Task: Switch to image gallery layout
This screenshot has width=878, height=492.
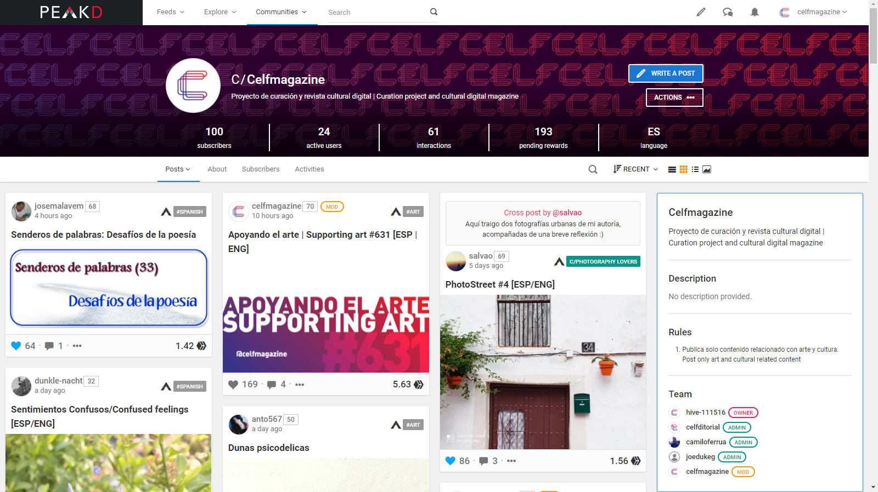Action: pyautogui.click(x=707, y=169)
